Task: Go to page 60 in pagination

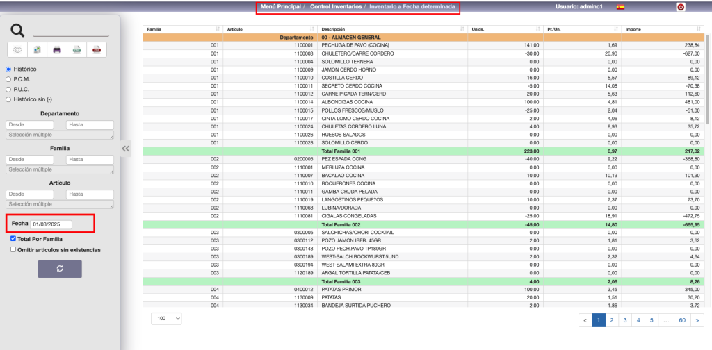Action: pos(682,320)
